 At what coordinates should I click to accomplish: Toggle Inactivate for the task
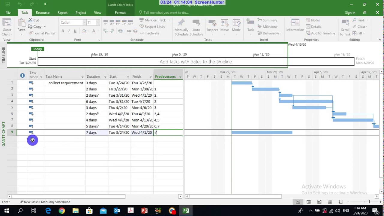coord(149,33)
